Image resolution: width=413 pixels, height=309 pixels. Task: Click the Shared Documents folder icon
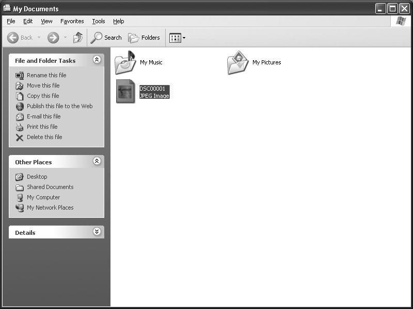click(x=20, y=187)
